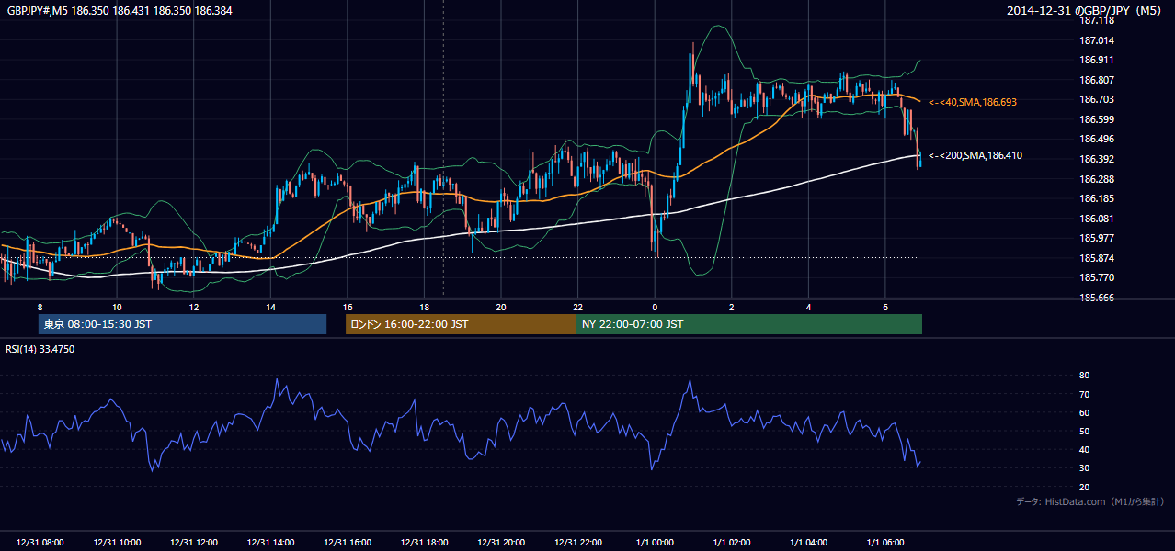Click hour label 18 under the price chart
This screenshot has width=1175, height=551.
[424, 307]
